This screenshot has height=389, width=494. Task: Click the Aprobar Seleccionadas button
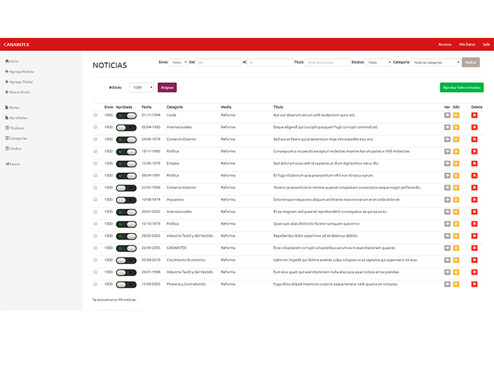click(x=461, y=87)
